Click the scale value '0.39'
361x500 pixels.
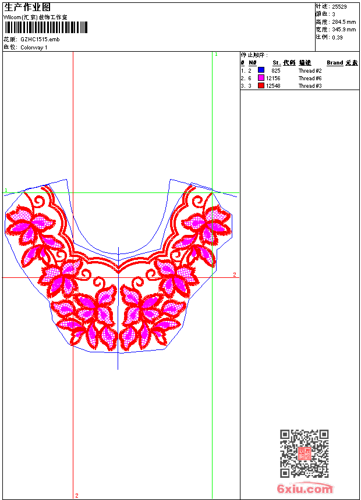pyautogui.click(x=337, y=38)
